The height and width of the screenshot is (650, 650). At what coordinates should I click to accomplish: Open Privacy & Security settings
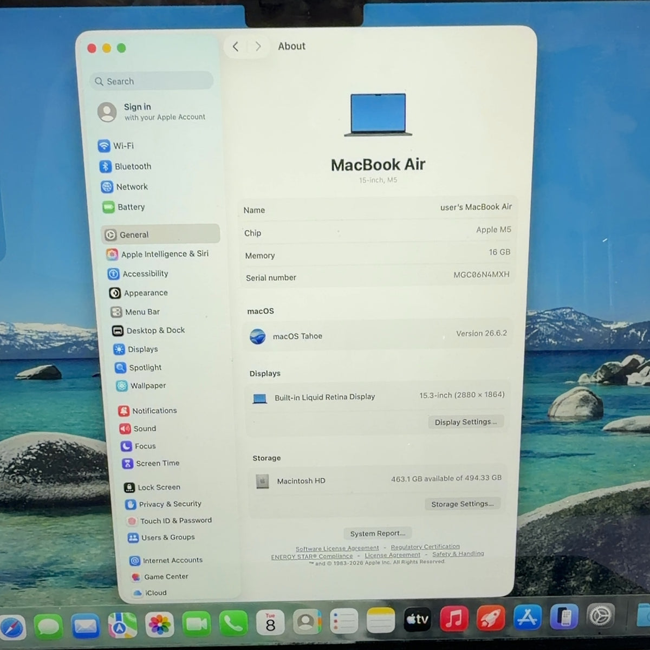[164, 504]
